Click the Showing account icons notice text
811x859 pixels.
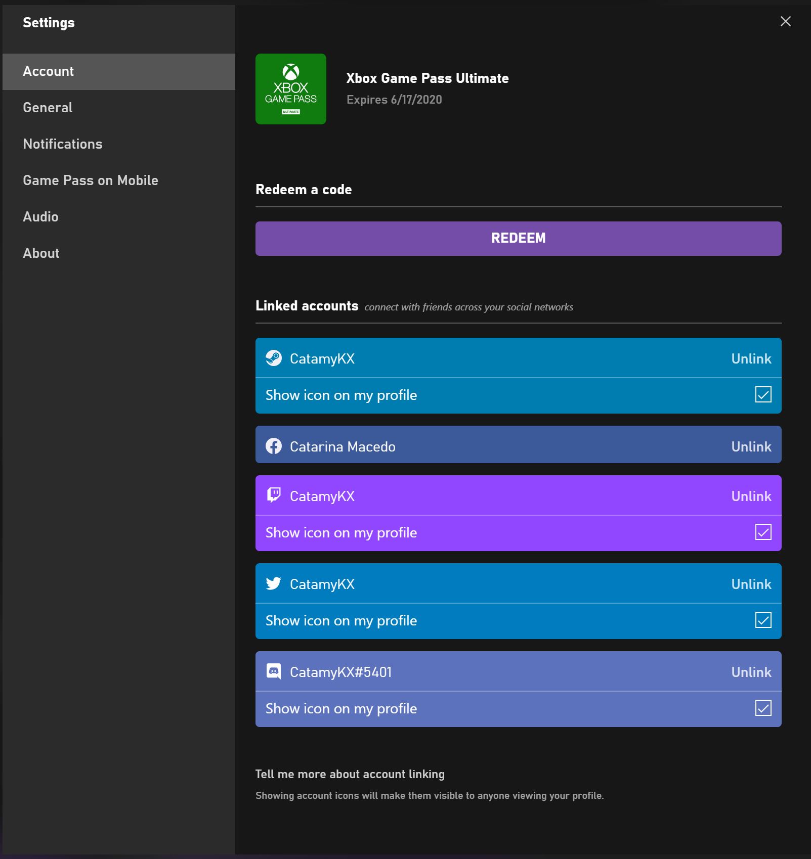pos(430,795)
